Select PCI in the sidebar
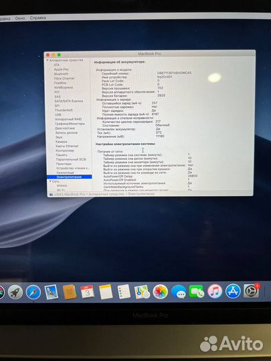This screenshot has height=361, width=271. pyautogui.click(x=57, y=92)
